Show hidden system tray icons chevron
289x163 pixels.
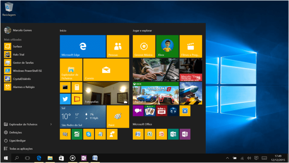click(x=228, y=158)
